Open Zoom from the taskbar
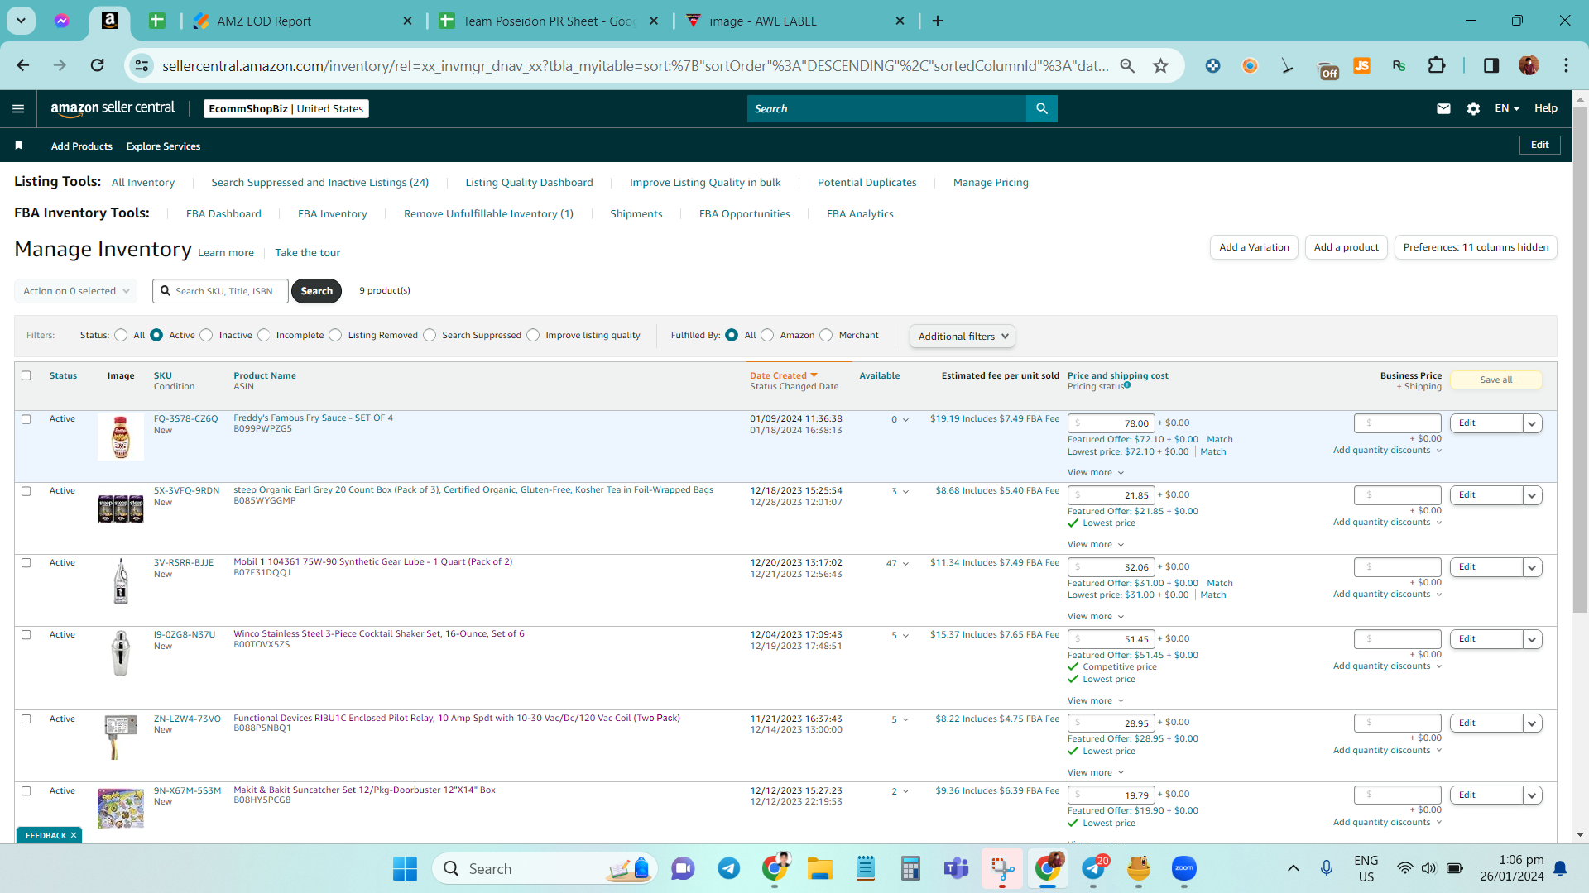The image size is (1589, 893). (1184, 868)
